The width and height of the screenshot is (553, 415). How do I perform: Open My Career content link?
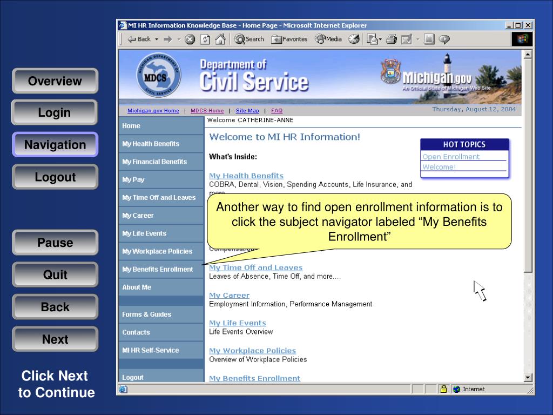coord(229,296)
